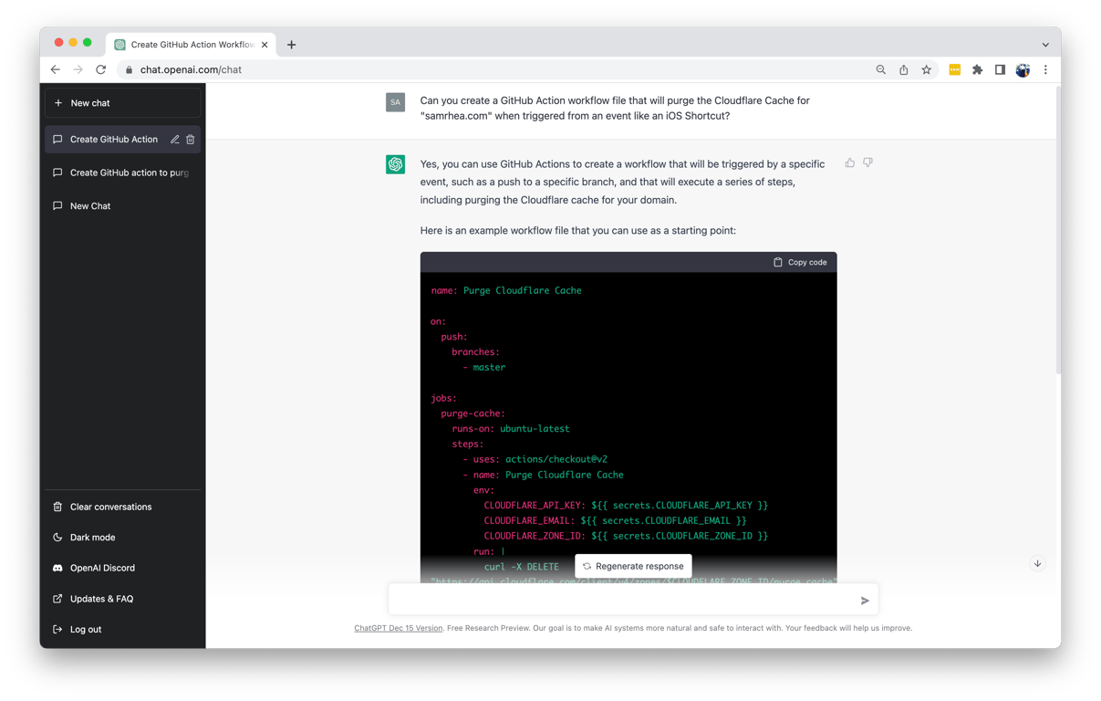
Task: Open a new browser tab with plus
Action: pyautogui.click(x=292, y=45)
